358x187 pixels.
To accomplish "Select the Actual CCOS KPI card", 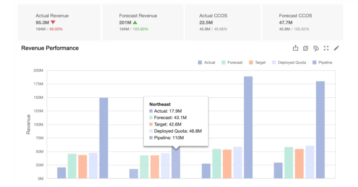I will pos(222,22).
